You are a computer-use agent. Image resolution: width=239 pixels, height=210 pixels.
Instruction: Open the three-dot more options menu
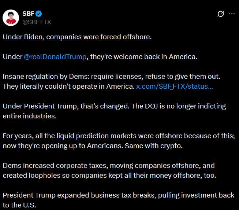click(231, 14)
